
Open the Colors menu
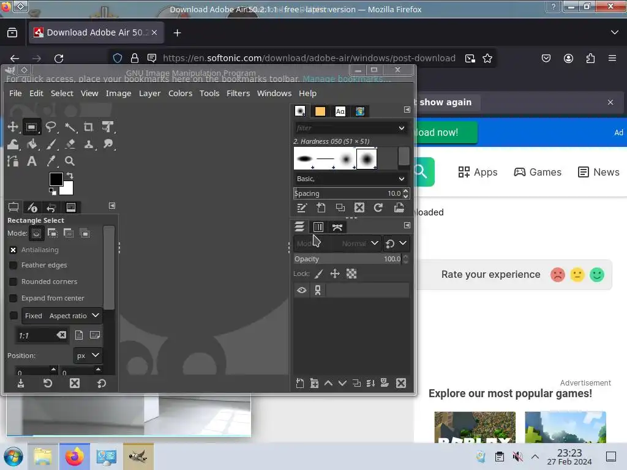pos(180,93)
